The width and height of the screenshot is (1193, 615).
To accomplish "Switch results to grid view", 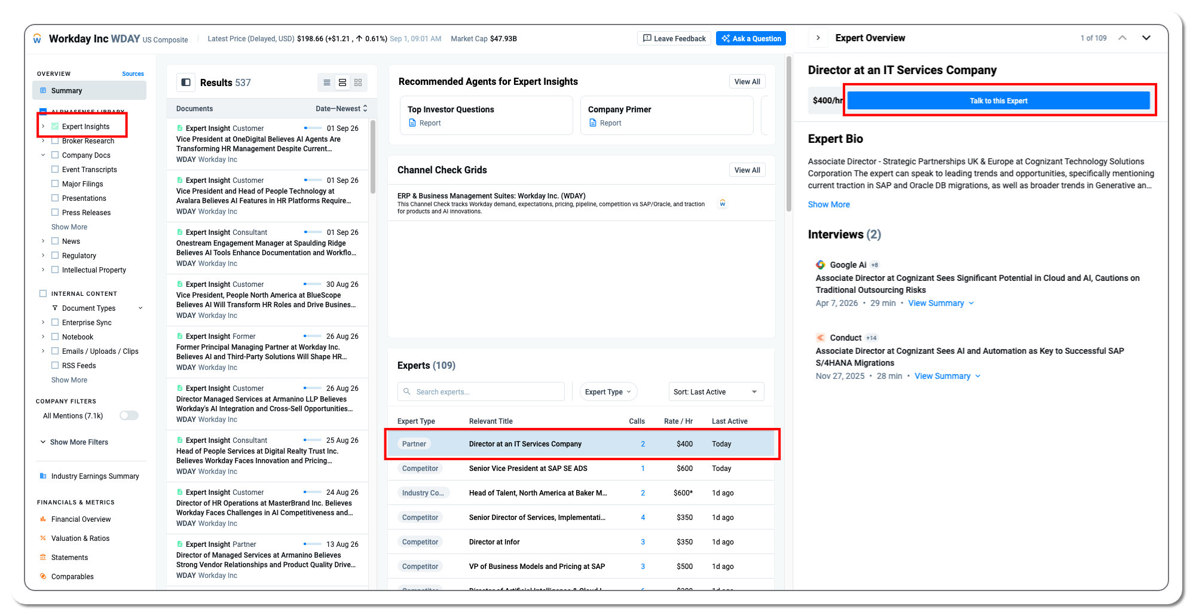I will (358, 82).
